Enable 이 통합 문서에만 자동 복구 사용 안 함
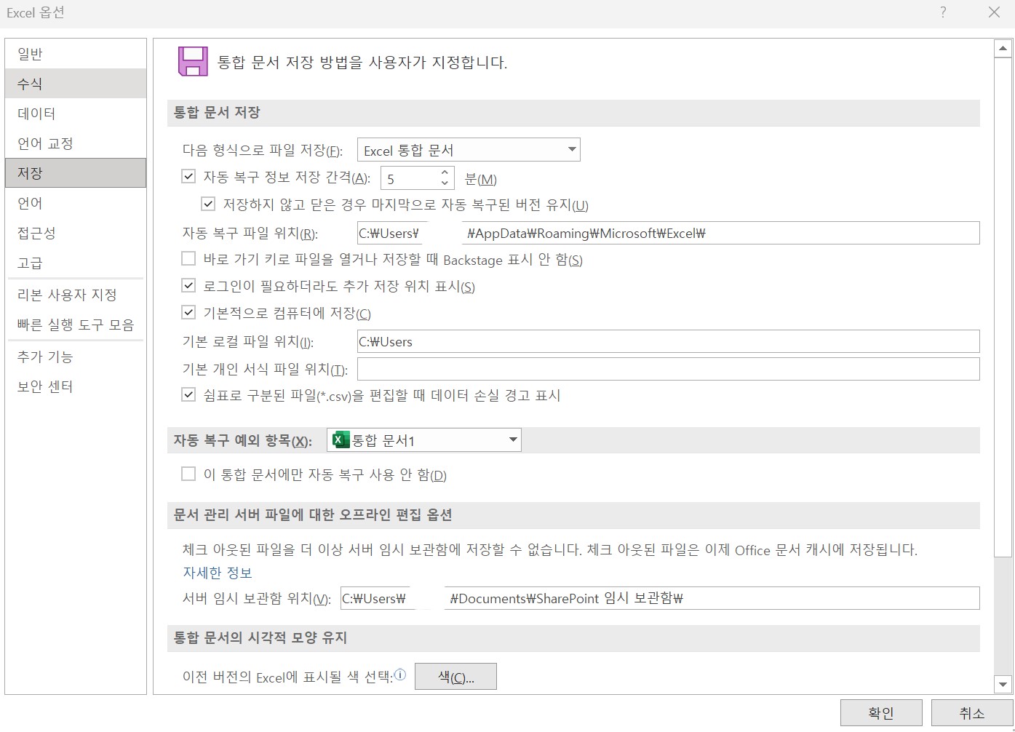The image size is (1015, 732). pyautogui.click(x=188, y=474)
